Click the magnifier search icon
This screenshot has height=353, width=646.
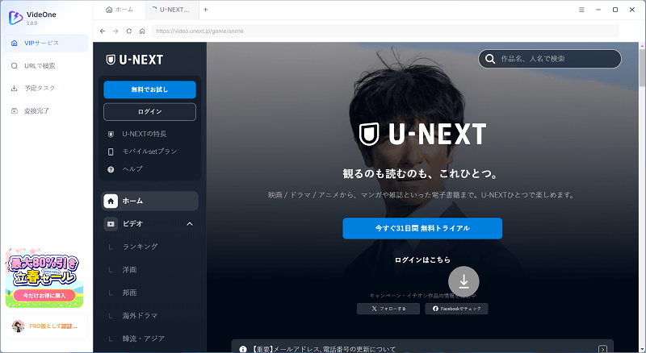point(490,59)
